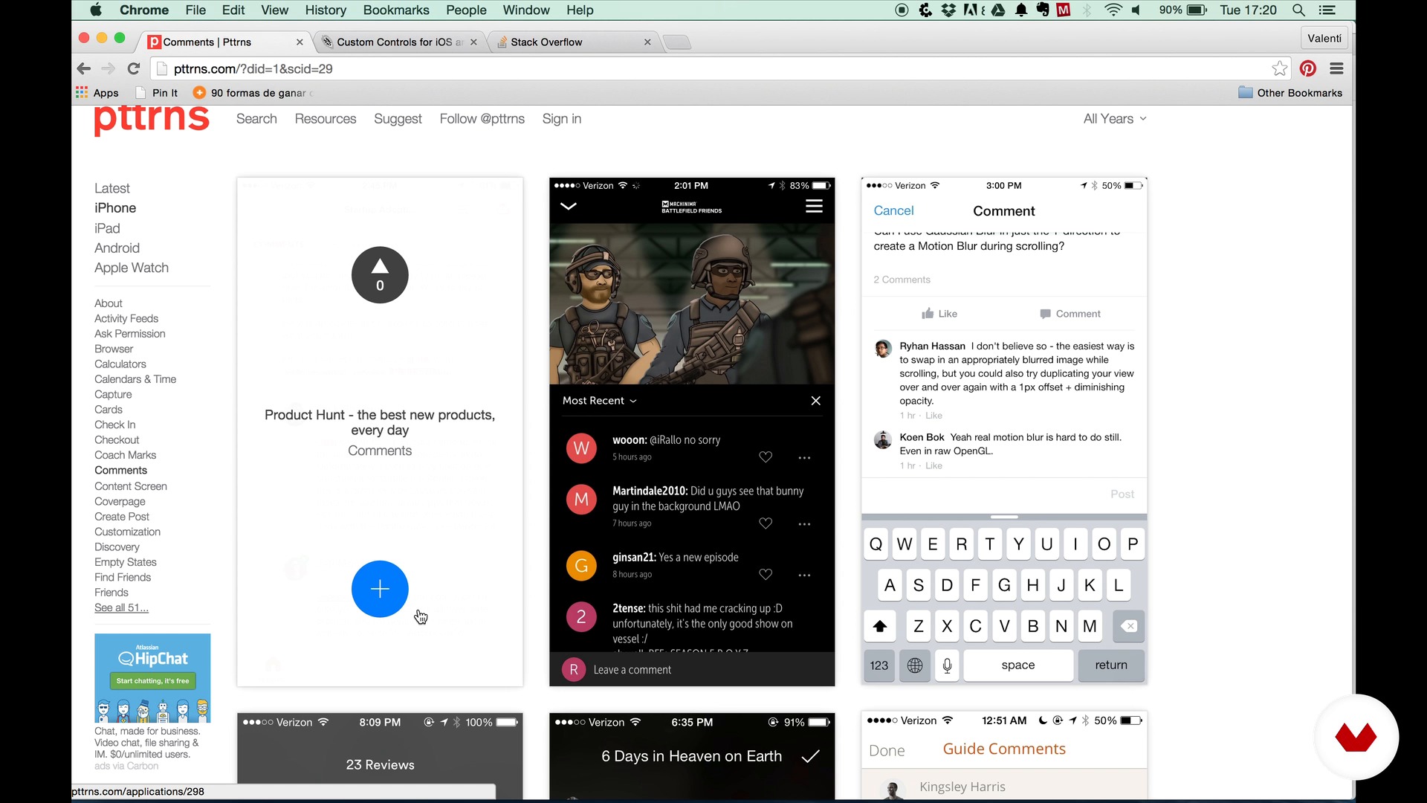Screen dimensions: 1427x803
Task: Select the Latest sidebar filter
Action: pyautogui.click(x=112, y=188)
